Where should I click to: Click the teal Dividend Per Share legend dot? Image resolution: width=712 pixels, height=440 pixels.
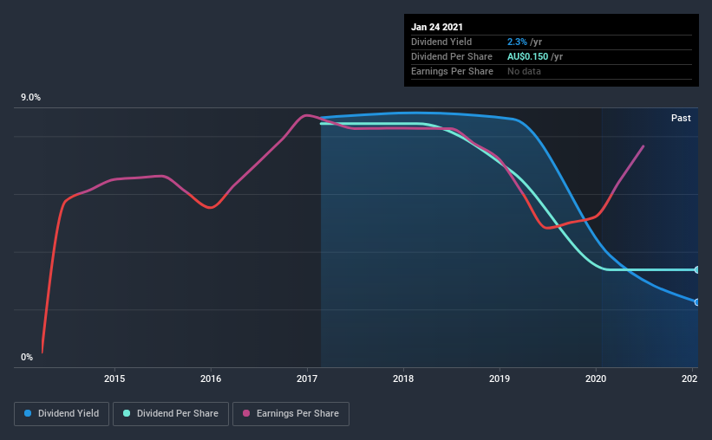127,413
